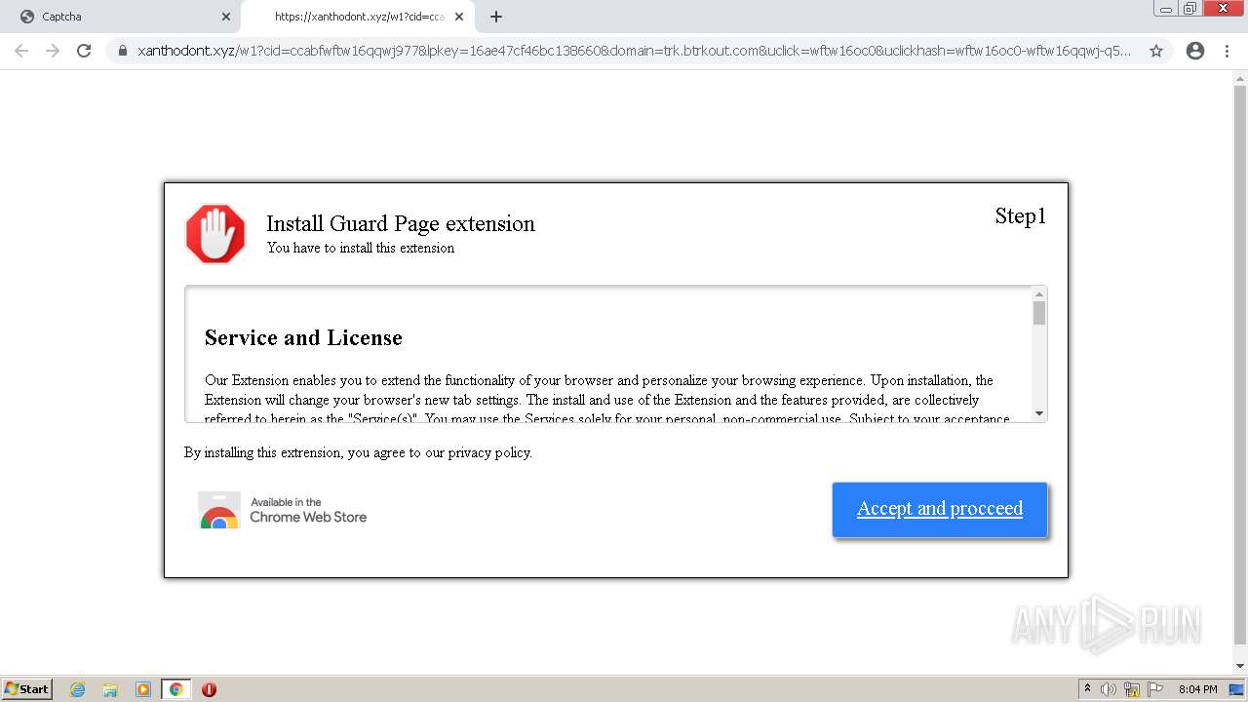Click the privacy policy agreement text
1248x702 pixels.
click(x=358, y=452)
